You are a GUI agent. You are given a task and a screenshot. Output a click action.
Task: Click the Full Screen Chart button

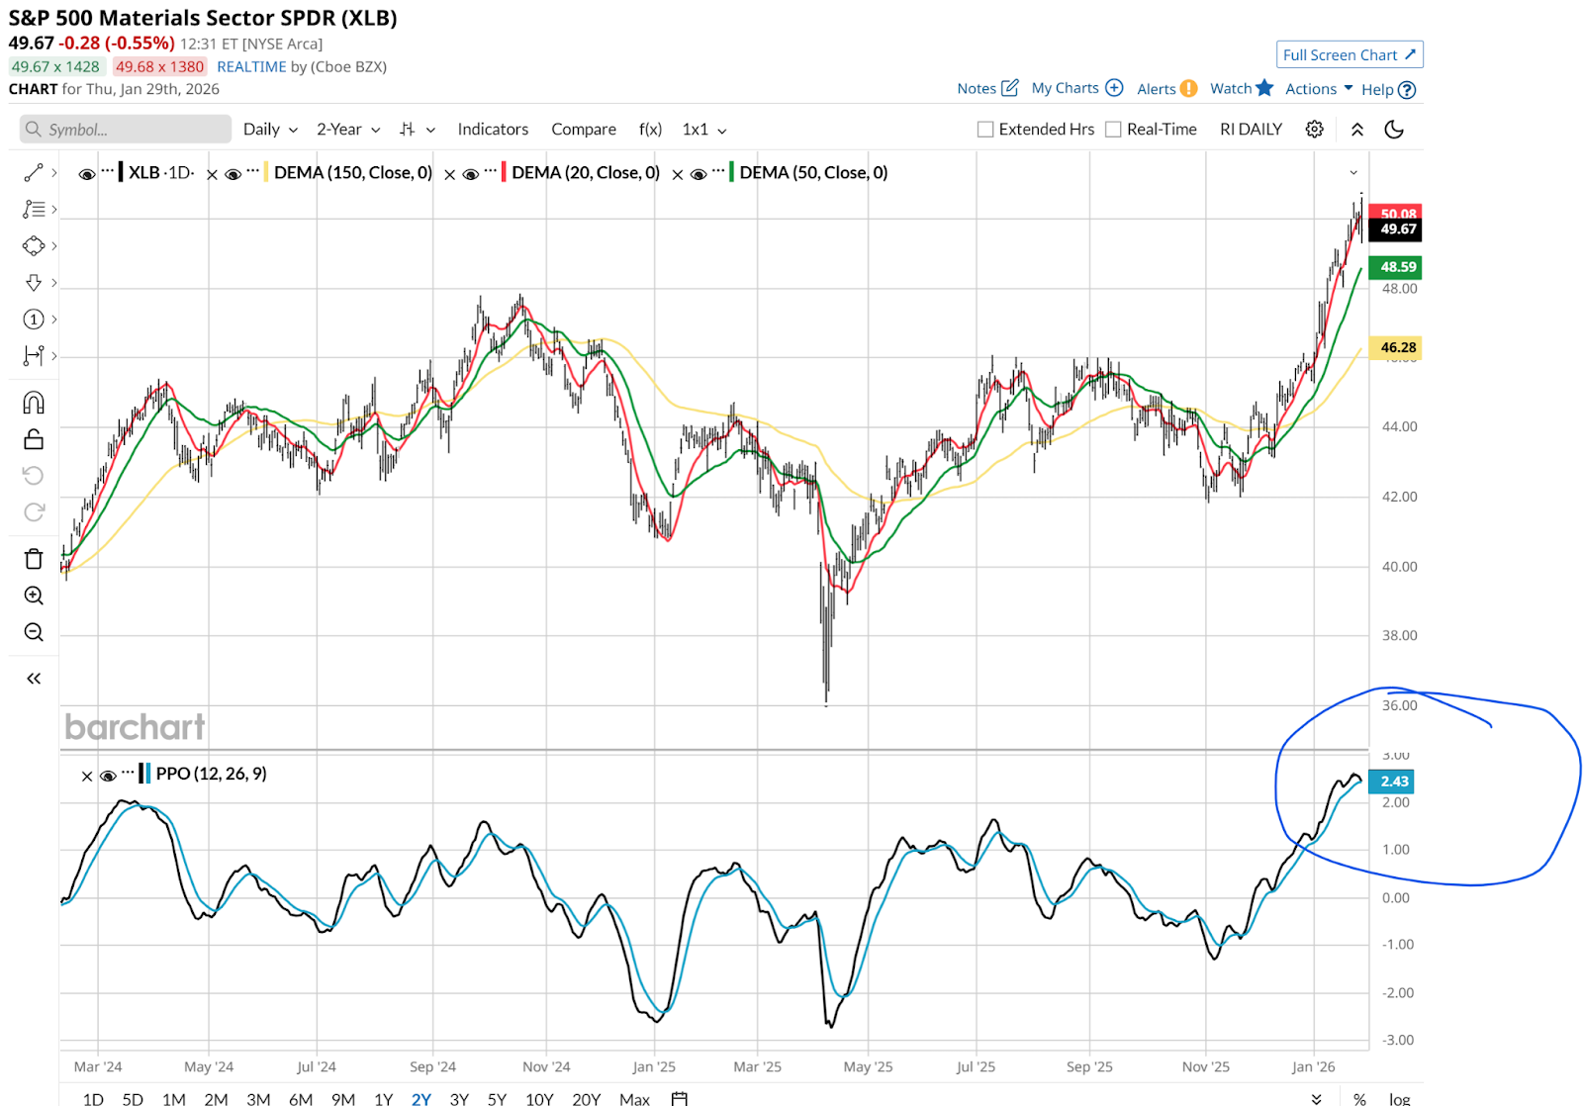(1350, 55)
